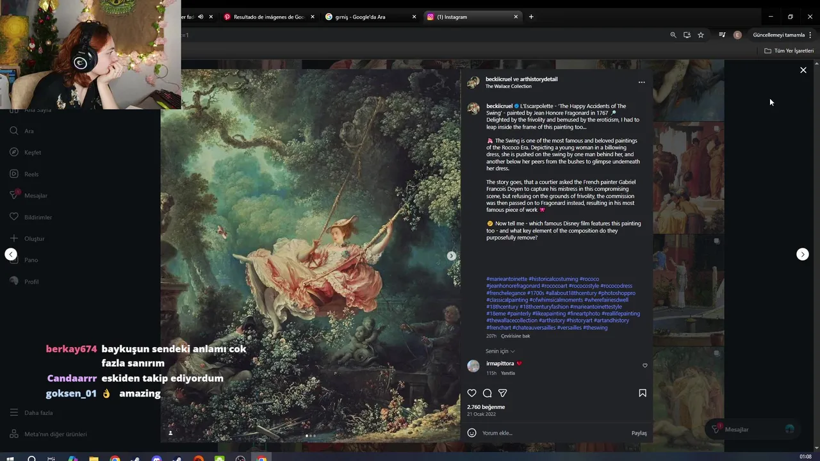This screenshot has height=461, width=820.
Task: Open OBS Studio from taskbar
Action: (240, 457)
